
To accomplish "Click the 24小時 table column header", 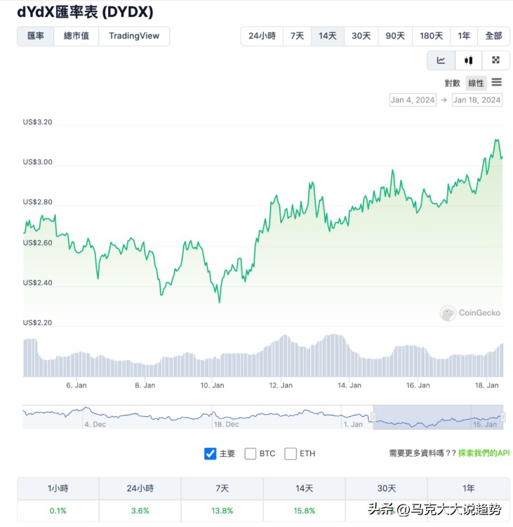I will (140, 488).
